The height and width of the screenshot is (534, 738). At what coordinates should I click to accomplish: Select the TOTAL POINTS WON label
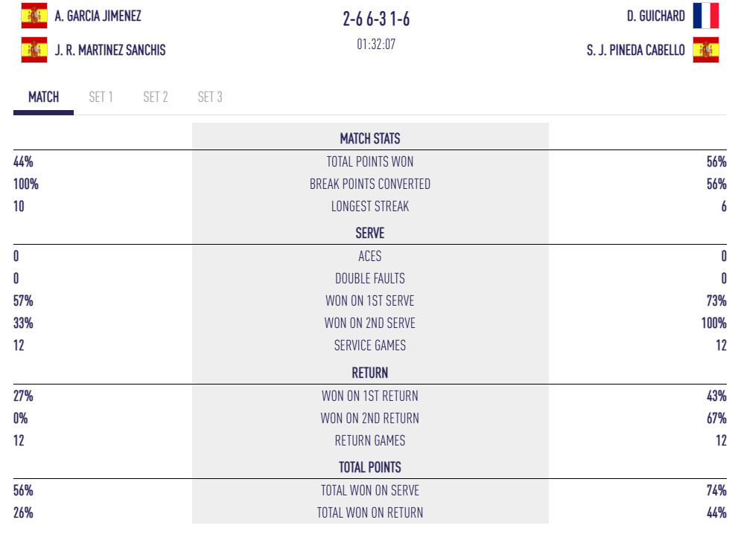tap(370, 161)
